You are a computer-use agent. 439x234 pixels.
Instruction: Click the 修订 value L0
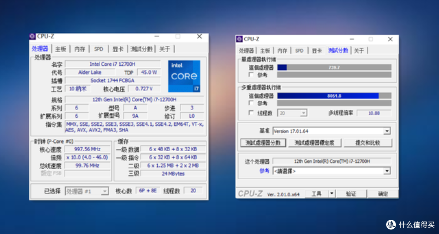[192, 116]
